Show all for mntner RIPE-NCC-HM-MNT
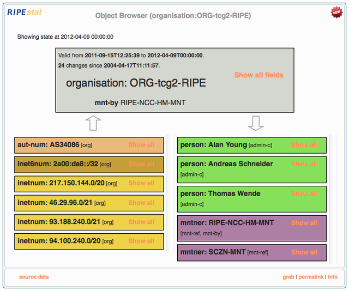This screenshot has height=291, width=349. [x=304, y=223]
